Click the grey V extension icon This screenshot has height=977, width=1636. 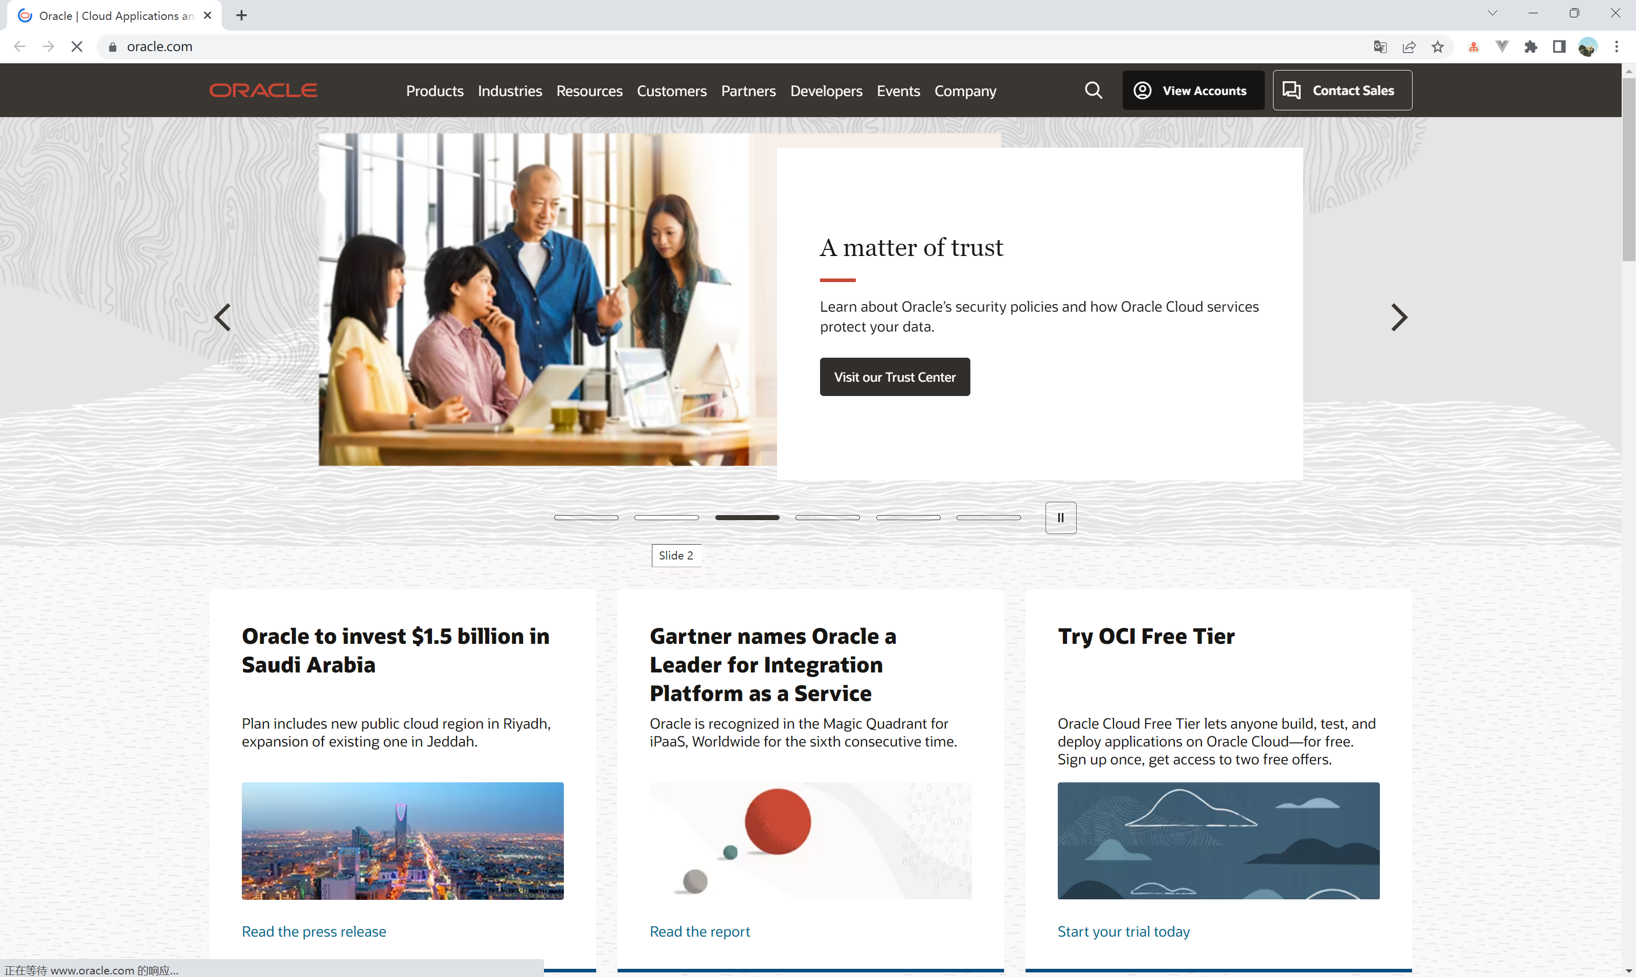pyautogui.click(x=1502, y=46)
